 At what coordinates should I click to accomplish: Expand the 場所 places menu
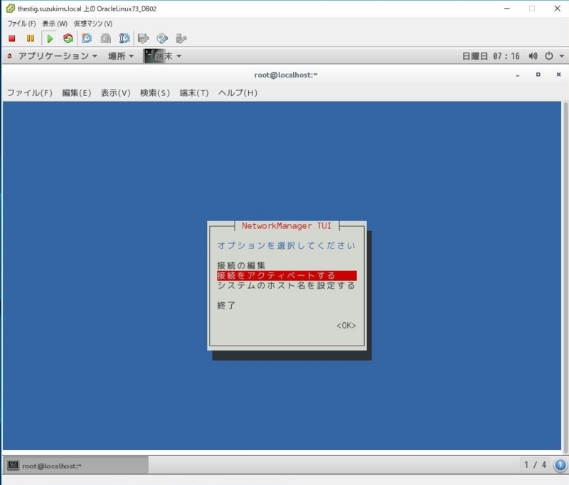(121, 56)
